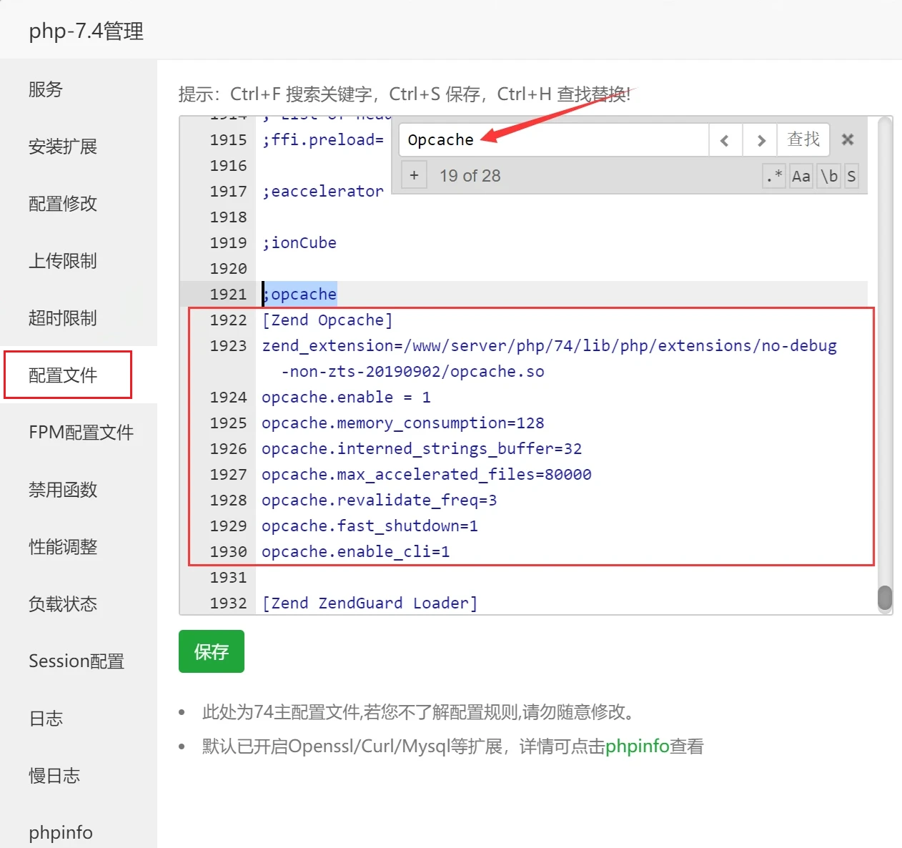The image size is (902, 848).
Task: Toggle search in selection (S)
Action: coord(851,176)
